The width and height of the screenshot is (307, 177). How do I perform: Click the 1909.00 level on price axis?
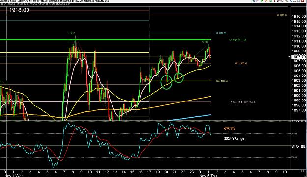(299, 51)
